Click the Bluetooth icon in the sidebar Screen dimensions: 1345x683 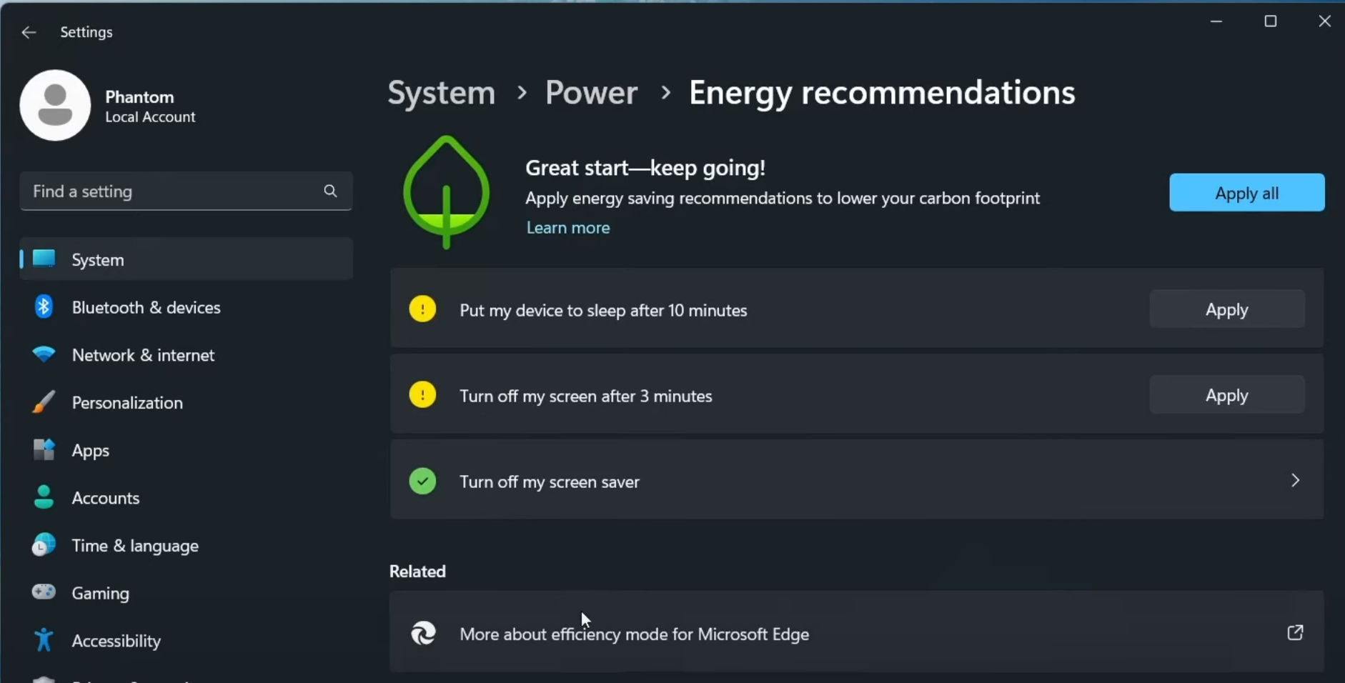click(44, 307)
